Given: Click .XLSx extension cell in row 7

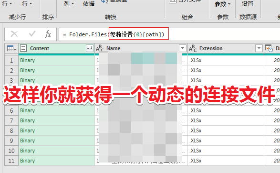Looking at the screenshot, I should [x=226, y=120].
